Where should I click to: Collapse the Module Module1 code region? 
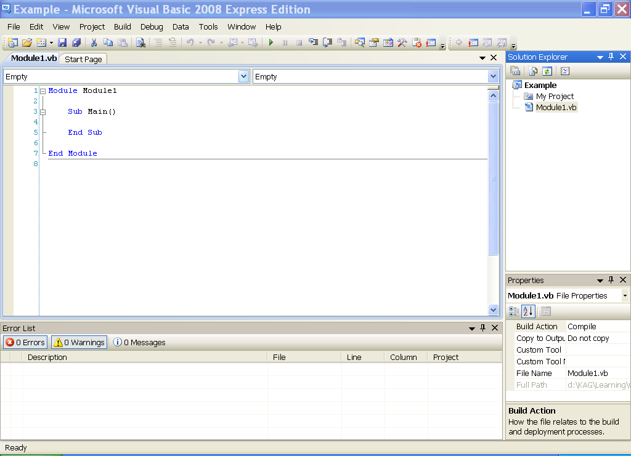pos(43,91)
